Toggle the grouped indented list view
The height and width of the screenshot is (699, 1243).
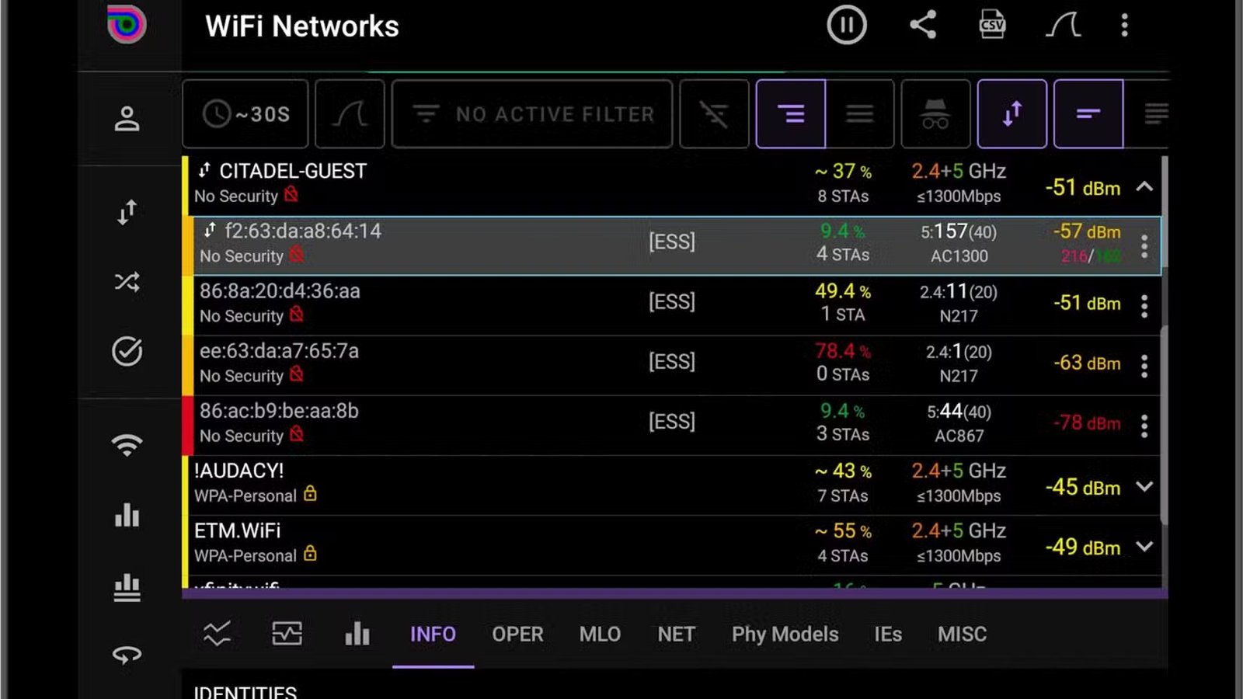791,114
